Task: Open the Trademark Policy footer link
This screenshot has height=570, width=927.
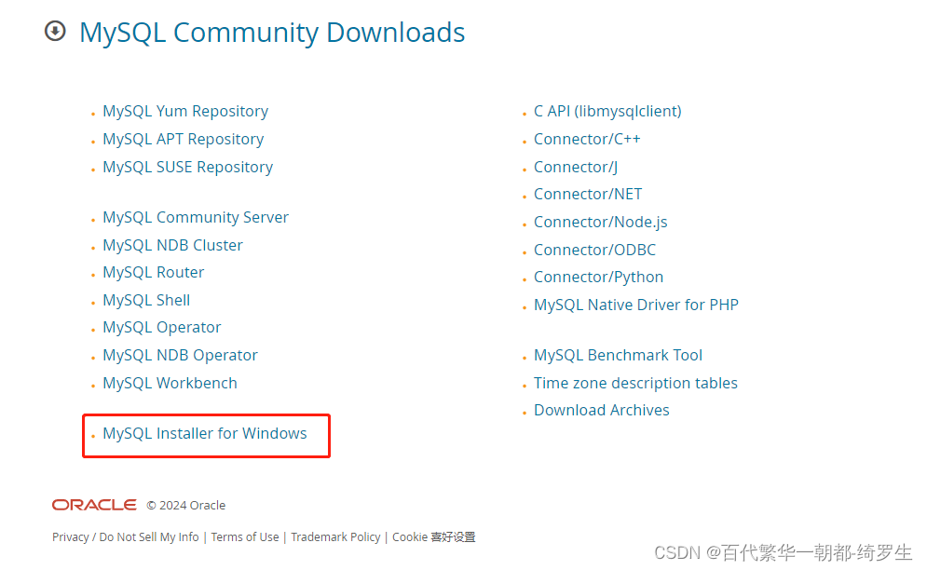Action: 335,536
